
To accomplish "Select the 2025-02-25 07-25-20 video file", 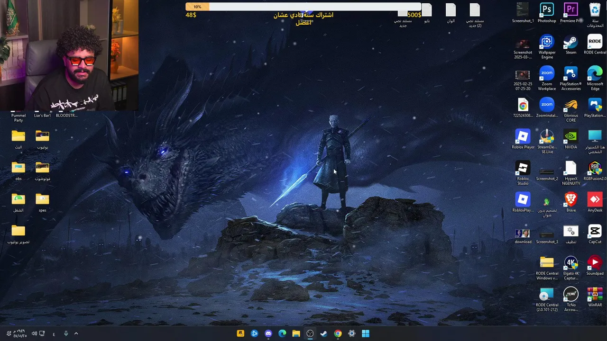I will tap(523, 80).
